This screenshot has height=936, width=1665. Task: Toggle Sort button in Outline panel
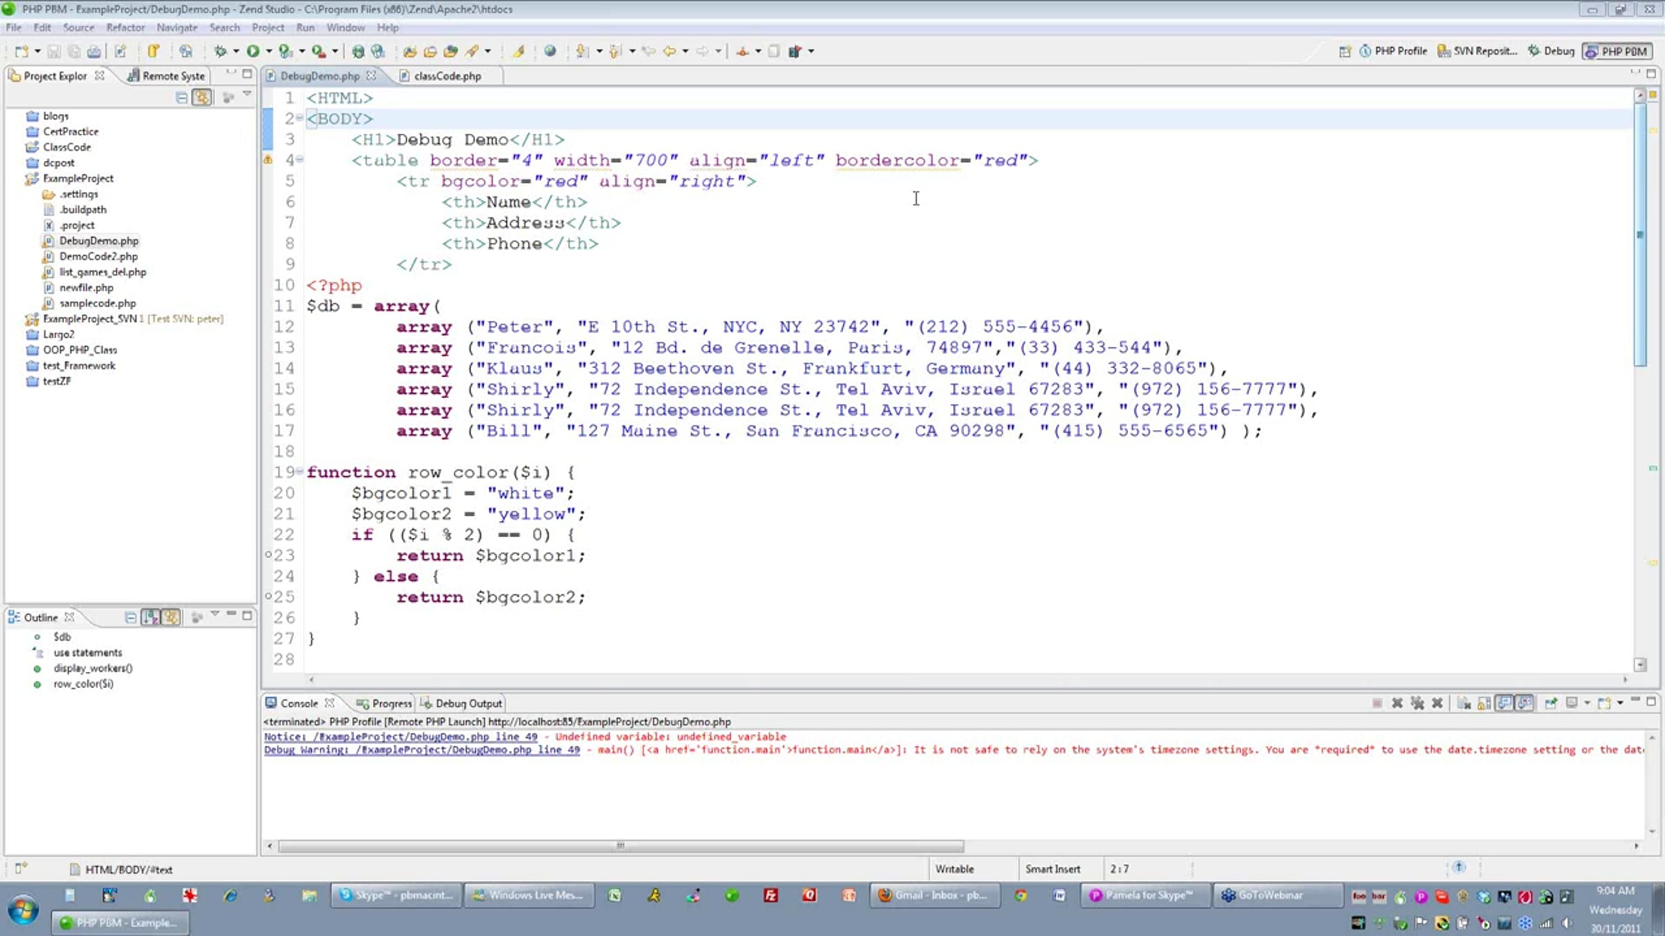tap(151, 617)
